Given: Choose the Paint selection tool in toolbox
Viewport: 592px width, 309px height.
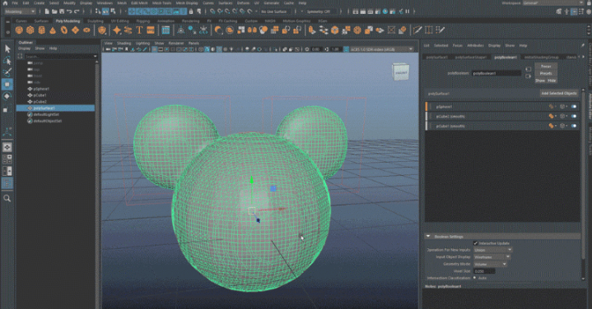Looking at the screenshot, I should (7, 72).
